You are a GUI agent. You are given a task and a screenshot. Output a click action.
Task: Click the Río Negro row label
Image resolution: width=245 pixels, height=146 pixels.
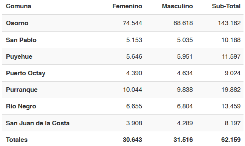pyautogui.click(x=21, y=106)
